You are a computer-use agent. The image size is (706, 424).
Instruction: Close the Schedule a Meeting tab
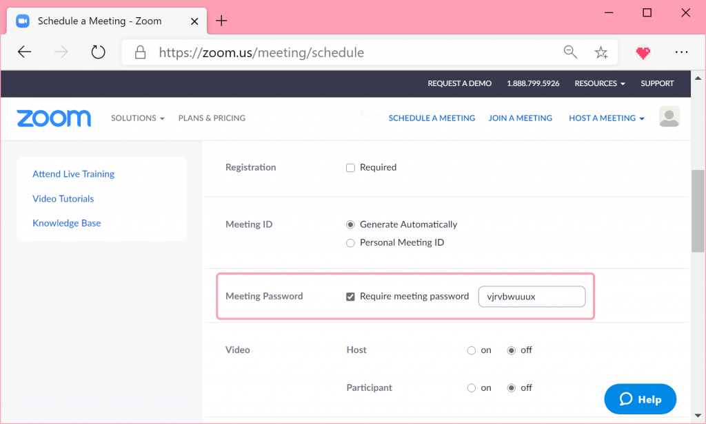(194, 21)
